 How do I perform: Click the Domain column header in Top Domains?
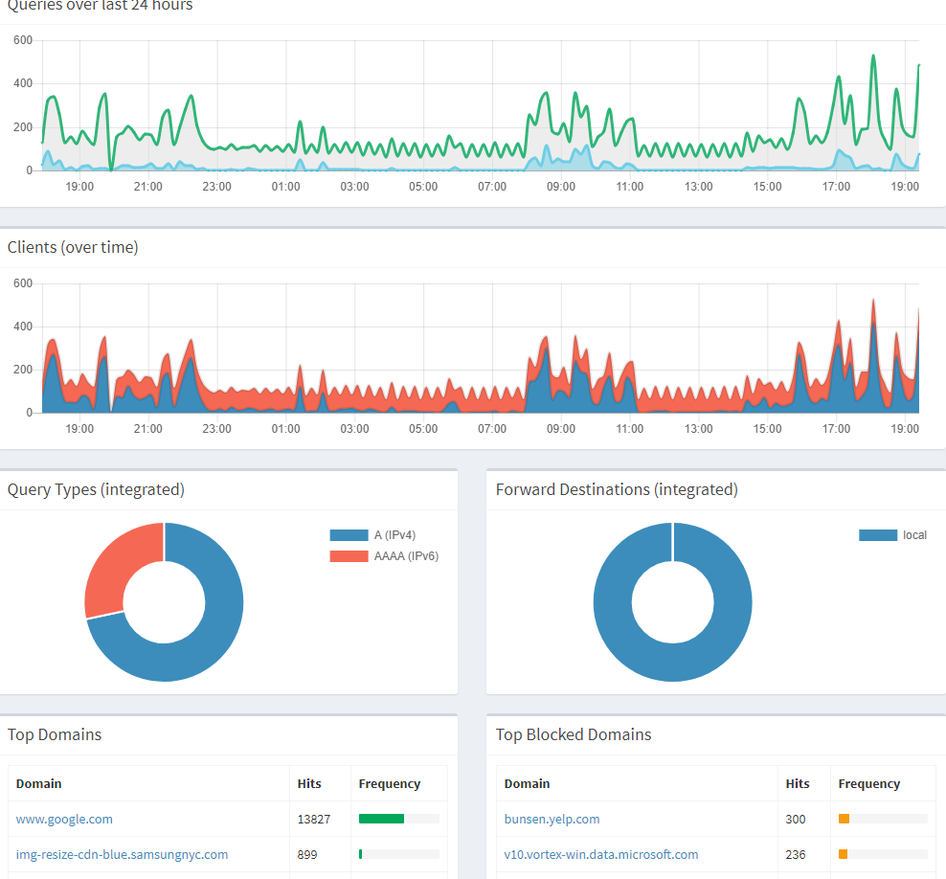pyautogui.click(x=38, y=783)
